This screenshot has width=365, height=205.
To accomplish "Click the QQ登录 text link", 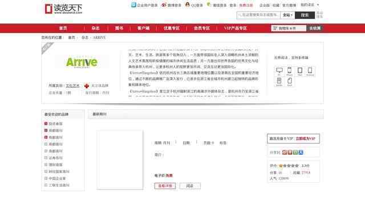I will point(197,5).
